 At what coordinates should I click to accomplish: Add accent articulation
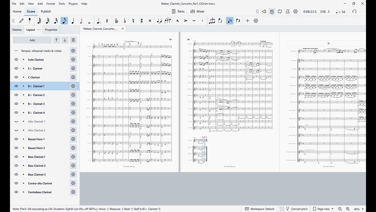(186, 21)
